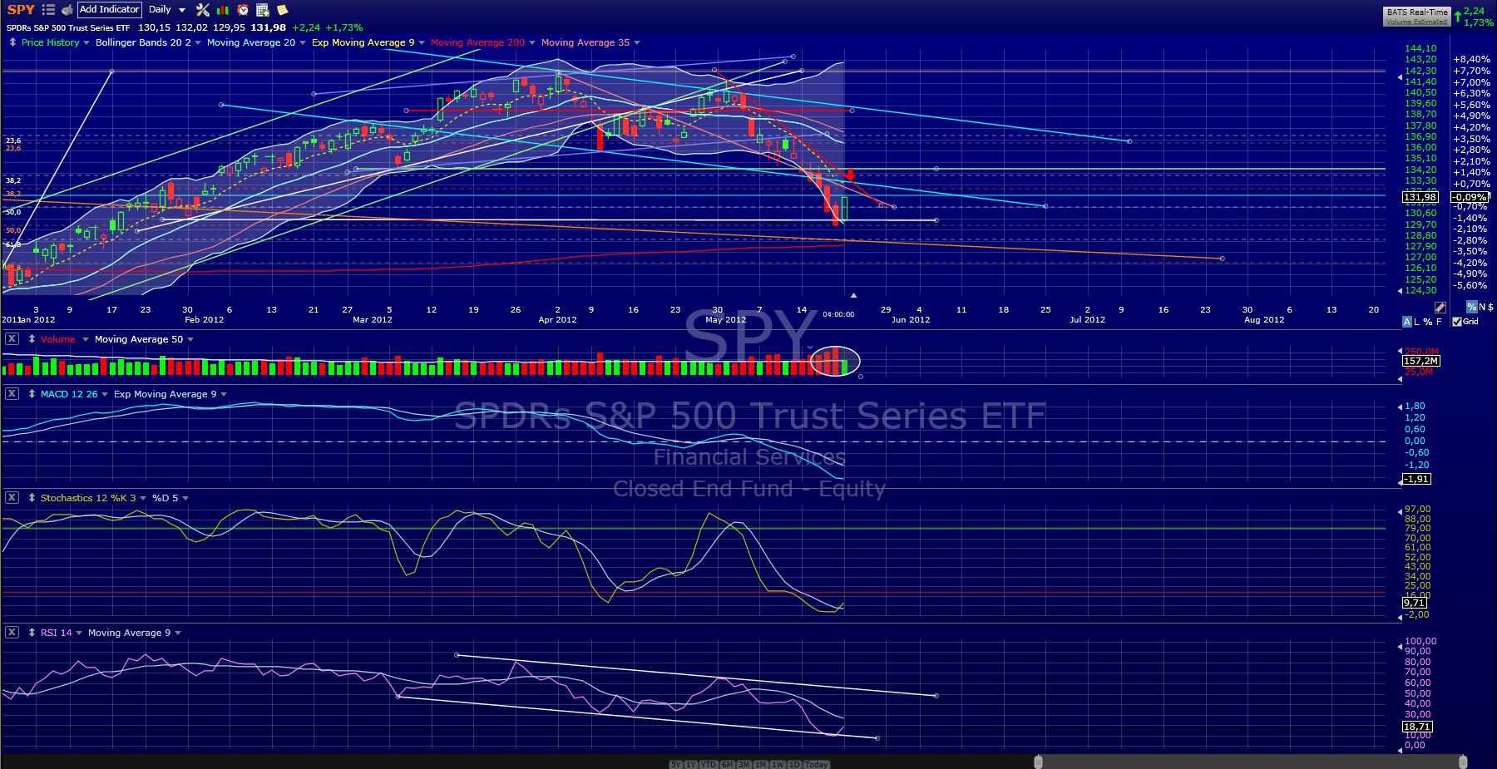
Task: Click the left handle of the time range slider
Action: click(1038, 762)
